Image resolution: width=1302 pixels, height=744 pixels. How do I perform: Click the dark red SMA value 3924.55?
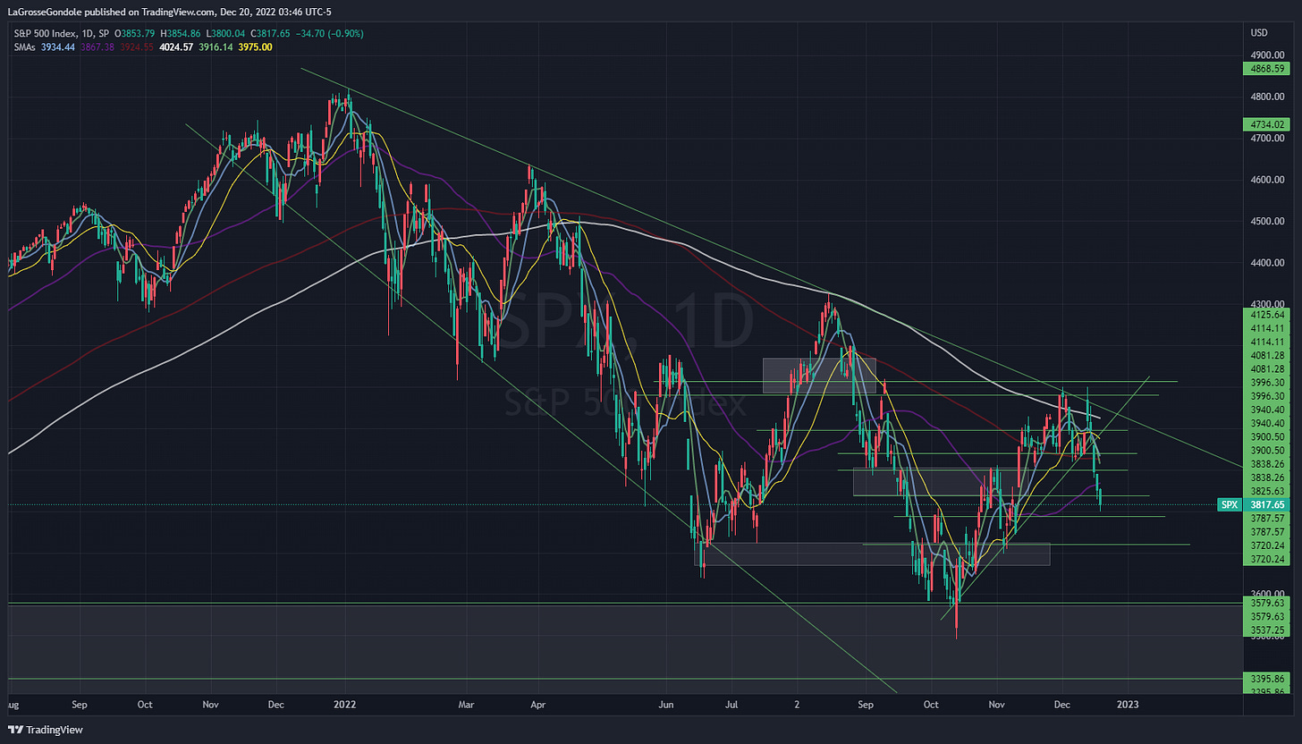click(135, 46)
